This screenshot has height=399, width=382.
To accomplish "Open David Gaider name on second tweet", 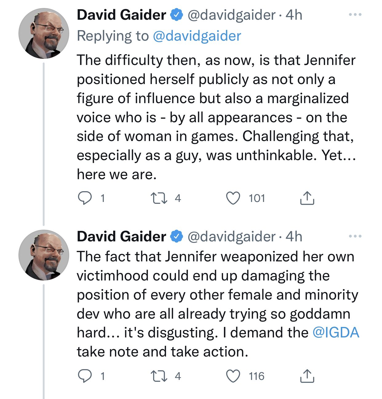I will 121,236.
